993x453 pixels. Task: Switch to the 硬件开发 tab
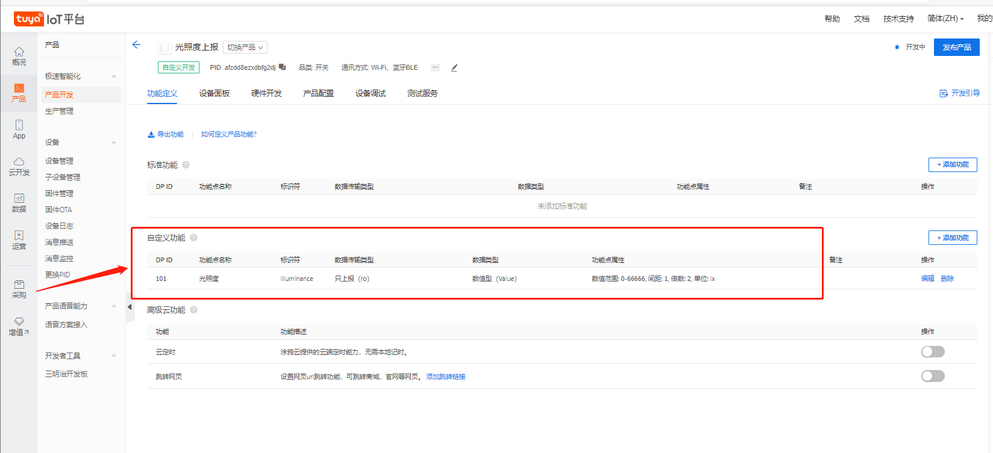(x=266, y=93)
